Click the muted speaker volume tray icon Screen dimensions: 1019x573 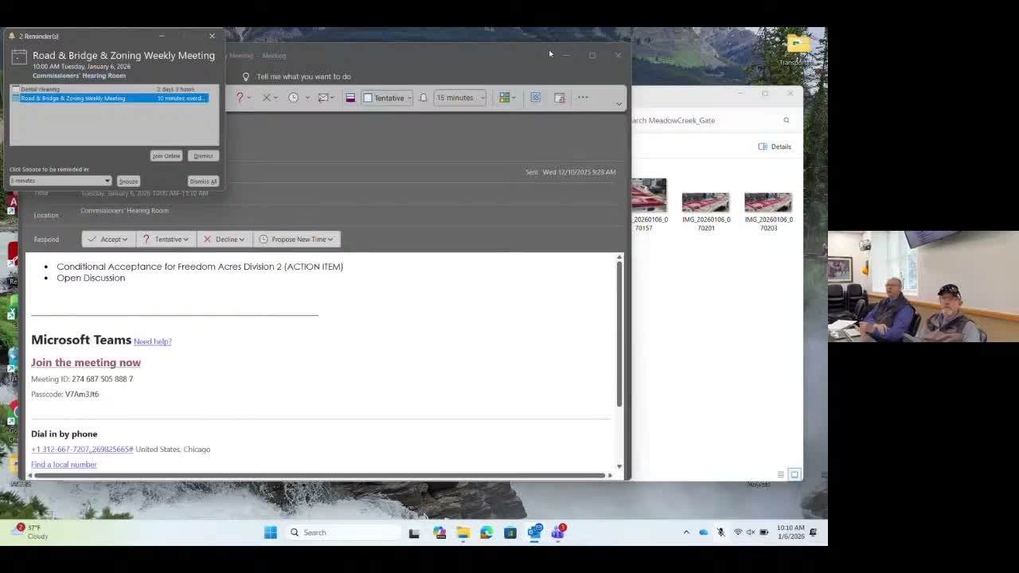[x=751, y=532]
